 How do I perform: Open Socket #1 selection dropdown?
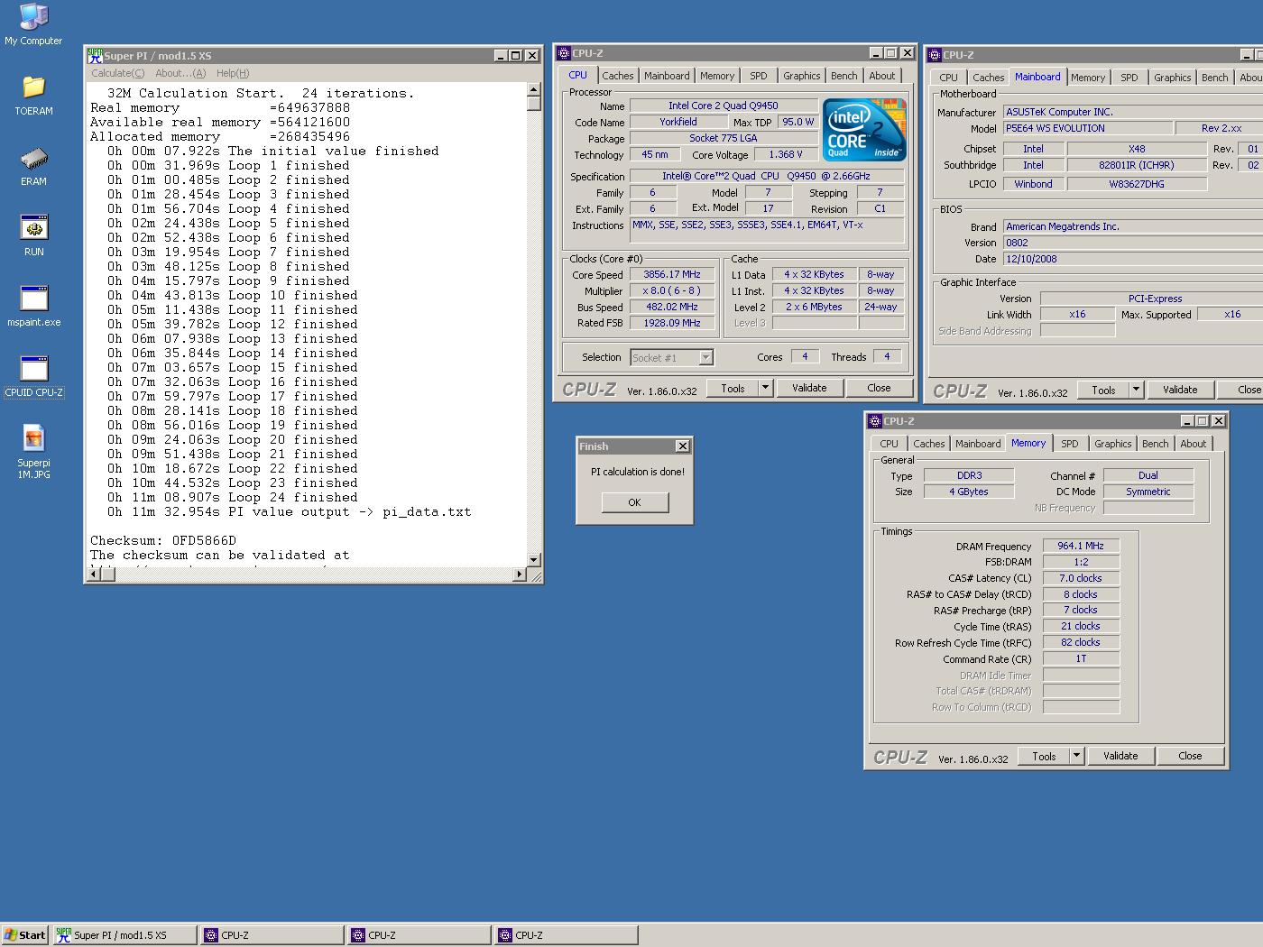[x=705, y=358]
